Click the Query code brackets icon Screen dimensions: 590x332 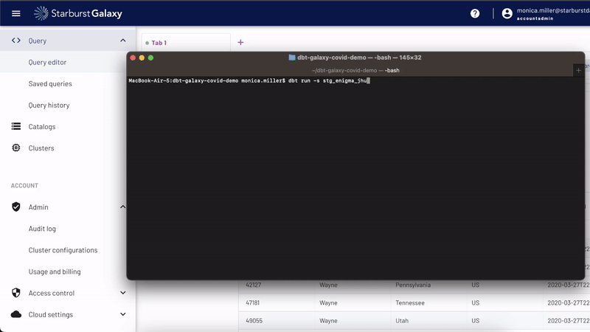coord(15,41)
